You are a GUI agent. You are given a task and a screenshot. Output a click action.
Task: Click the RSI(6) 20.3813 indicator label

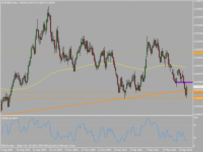click(9, 118)
